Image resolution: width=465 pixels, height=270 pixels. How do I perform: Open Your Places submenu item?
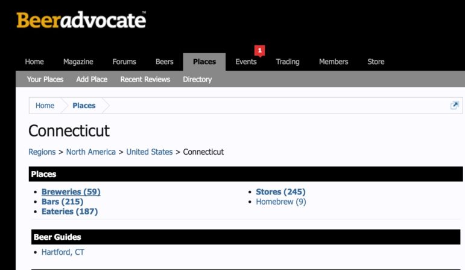tap(45, 79)
